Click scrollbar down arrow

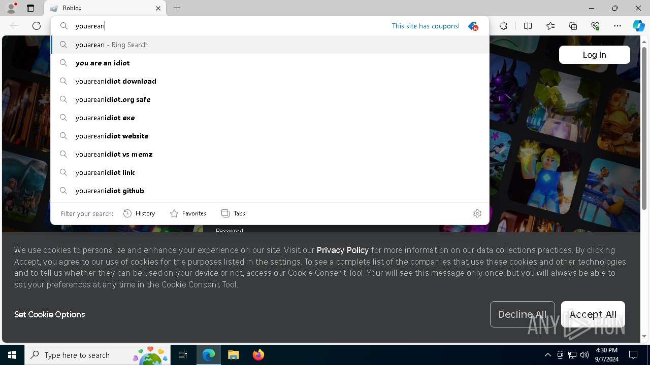point(644,336)
